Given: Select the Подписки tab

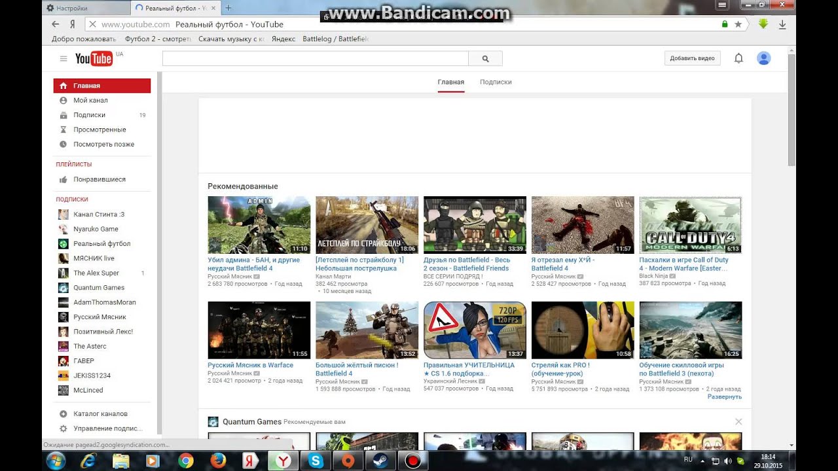Looking at the screenshot, I should coord(496,82).
